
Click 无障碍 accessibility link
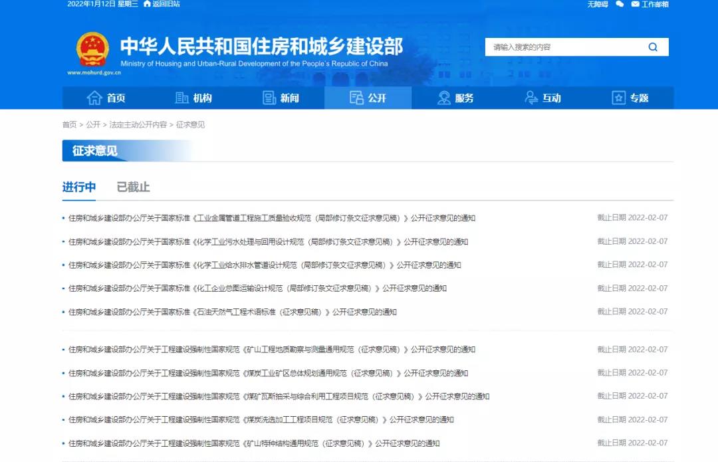click(597, 4)
